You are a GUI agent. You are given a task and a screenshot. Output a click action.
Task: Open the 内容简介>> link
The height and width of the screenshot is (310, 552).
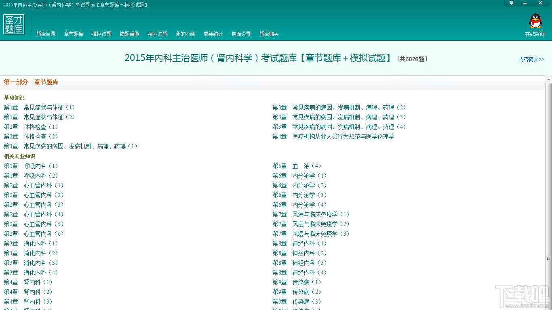coord(532,59)
